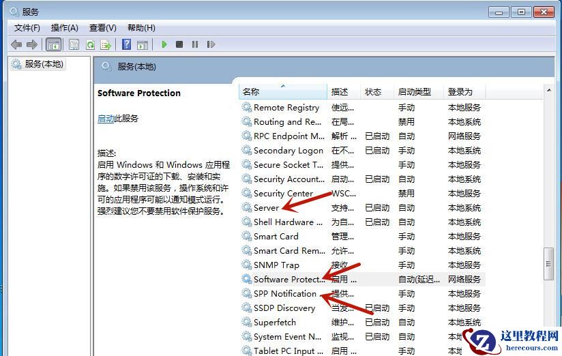The width and height of the screenshot is (562, 356).
Task: Click the Export list toolbar icon
Action: click(106, 44)
